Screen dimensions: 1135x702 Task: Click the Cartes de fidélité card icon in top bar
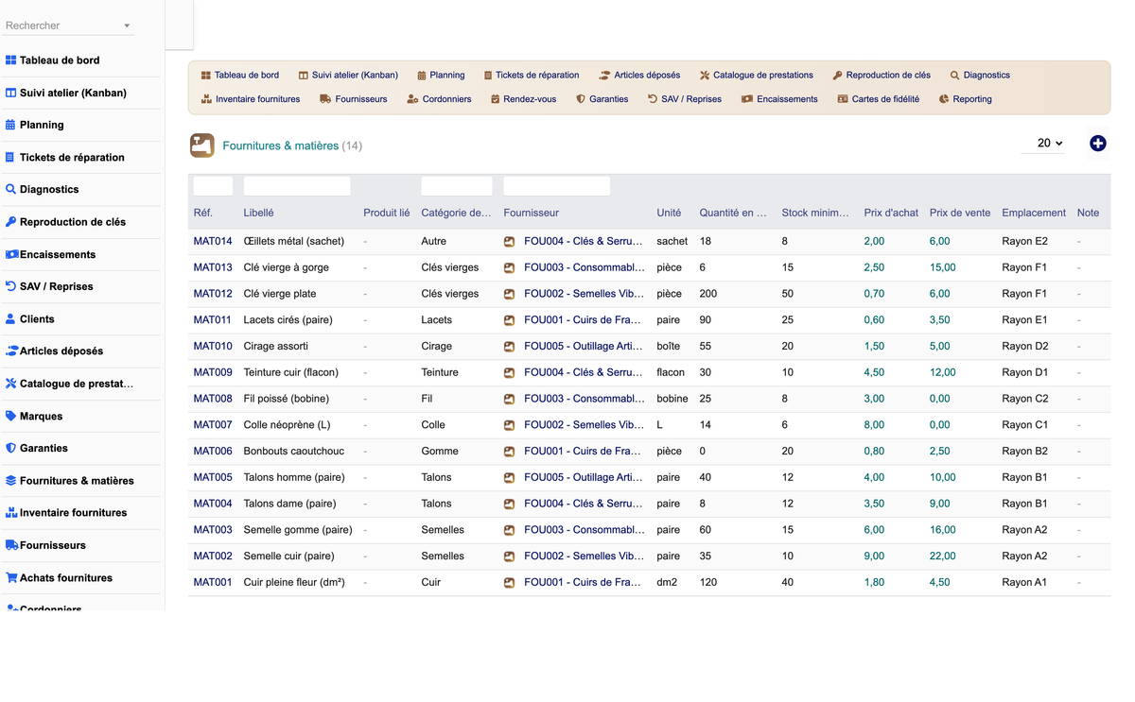pos(843,99)
